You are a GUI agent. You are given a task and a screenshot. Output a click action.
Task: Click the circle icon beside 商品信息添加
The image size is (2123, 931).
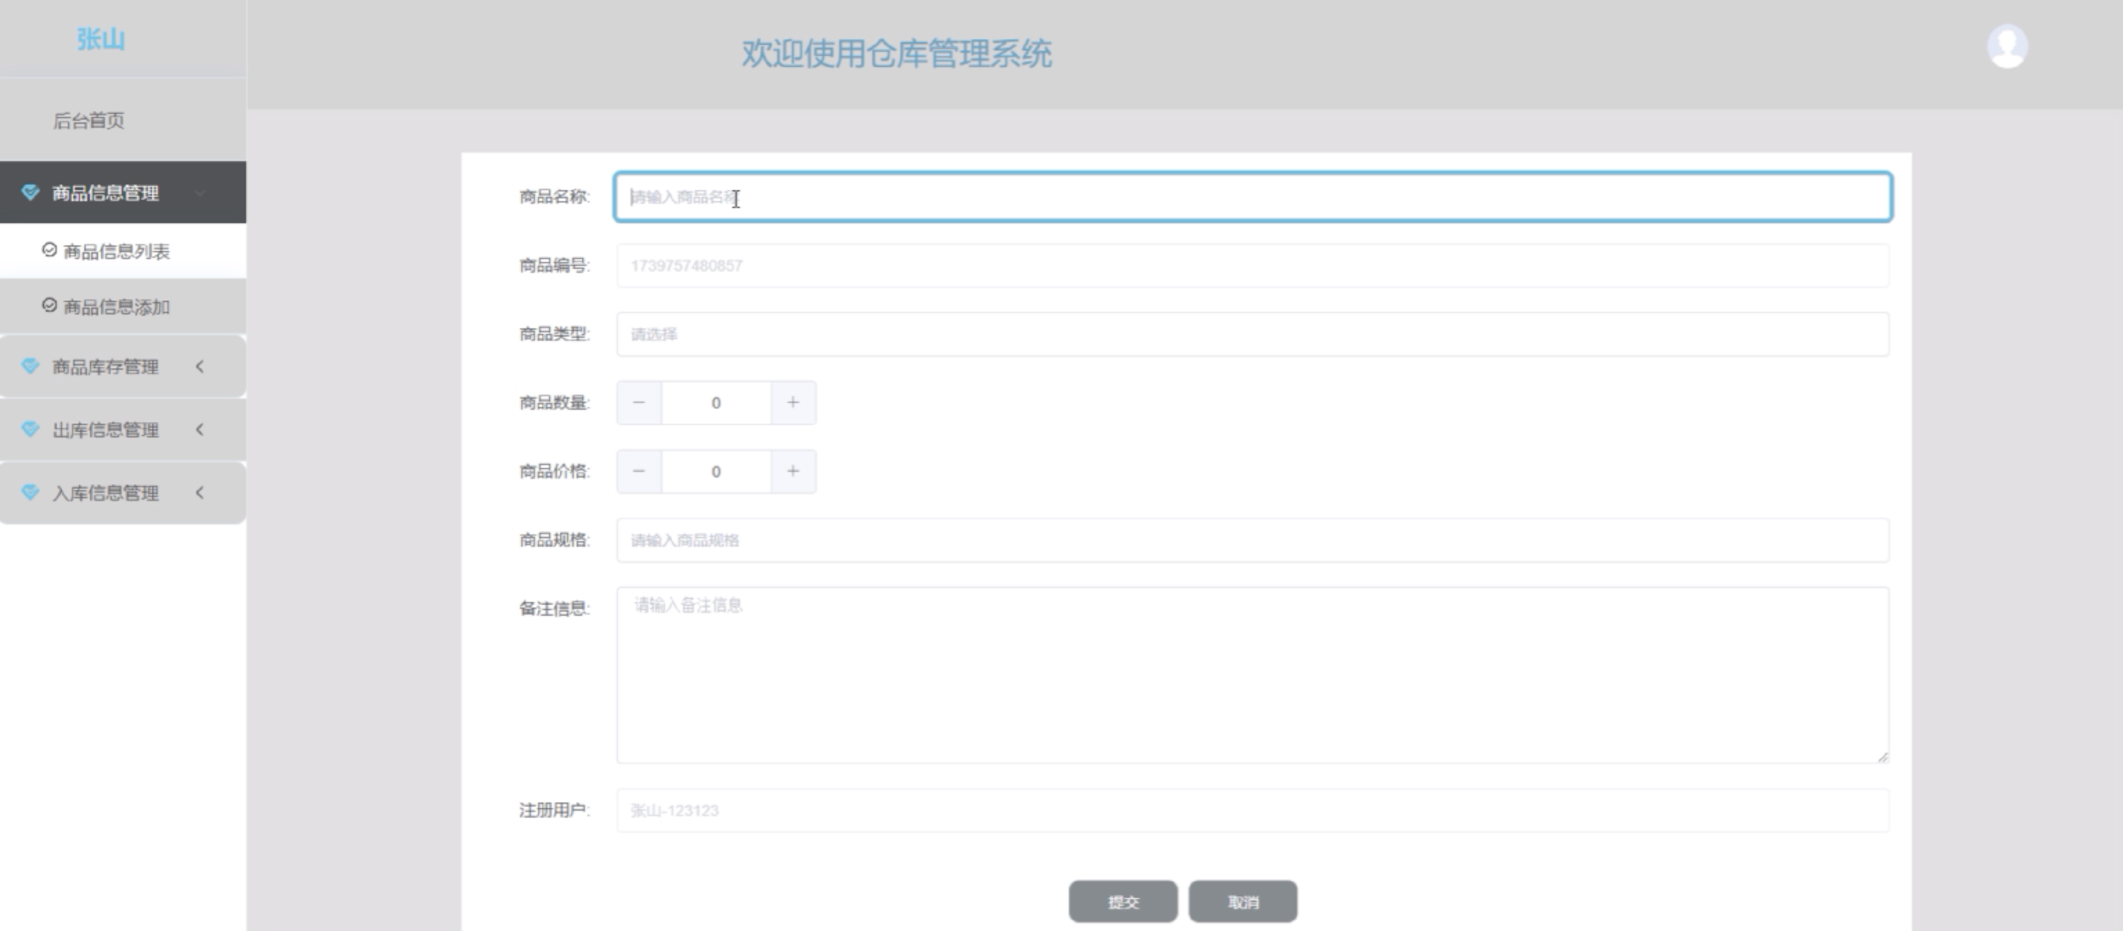click(50, 305)
